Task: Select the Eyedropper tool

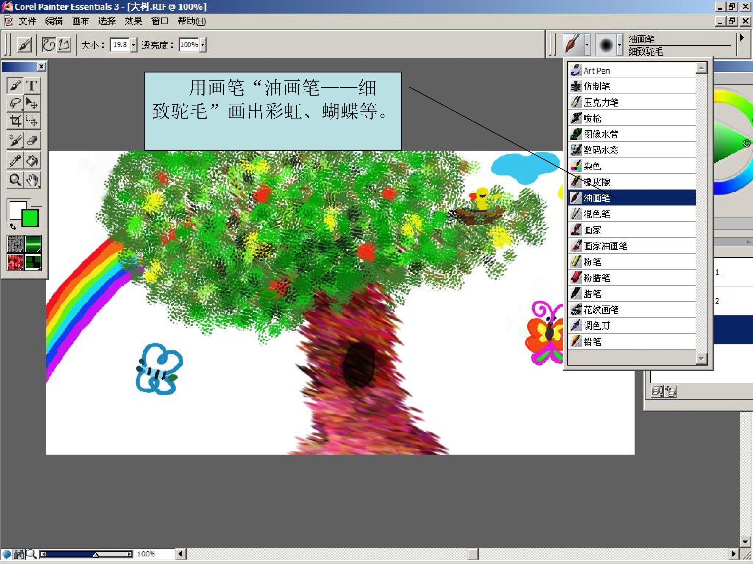Action: click(x=15, y=161)
